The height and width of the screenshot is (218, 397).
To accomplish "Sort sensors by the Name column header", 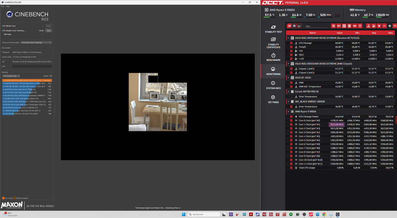I will pos(312,33).
